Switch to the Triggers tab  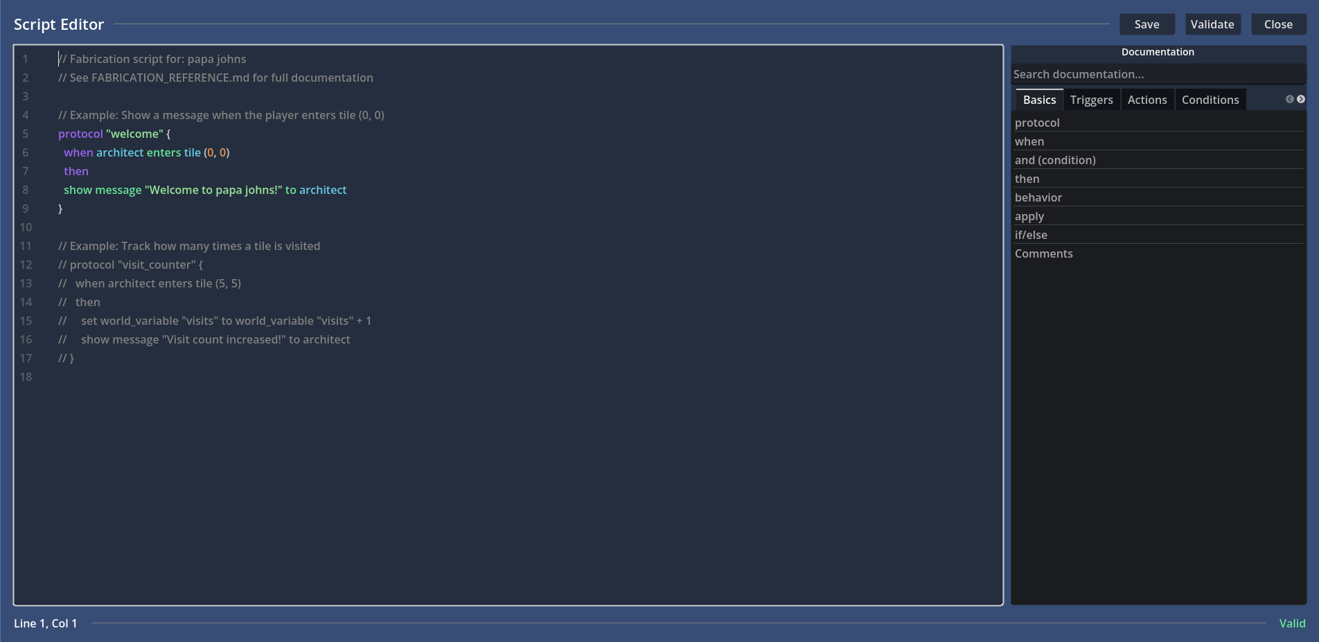pyautogui.click(x=1092, y=99)
